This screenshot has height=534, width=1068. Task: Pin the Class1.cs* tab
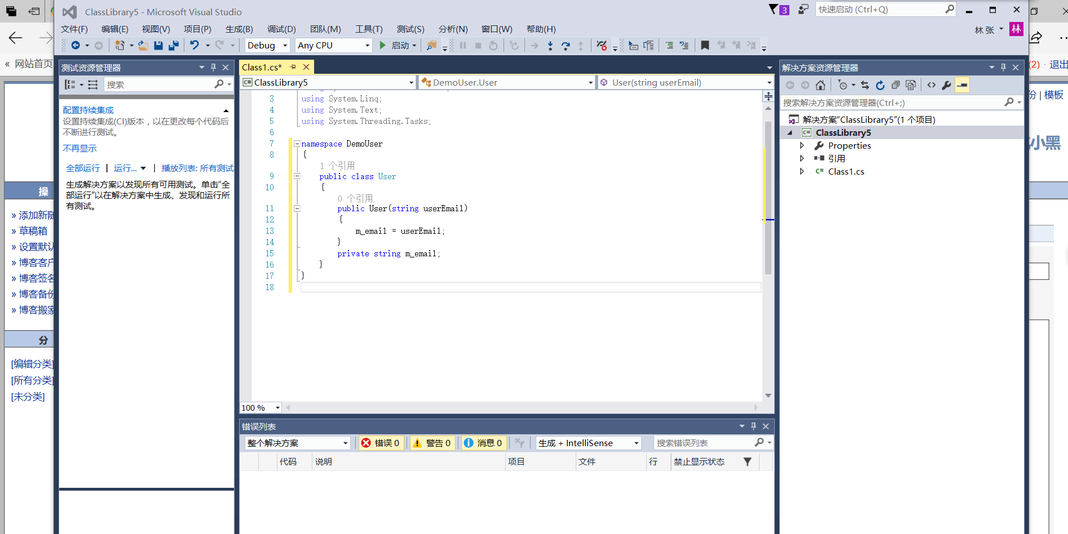(x=293, y=67)
